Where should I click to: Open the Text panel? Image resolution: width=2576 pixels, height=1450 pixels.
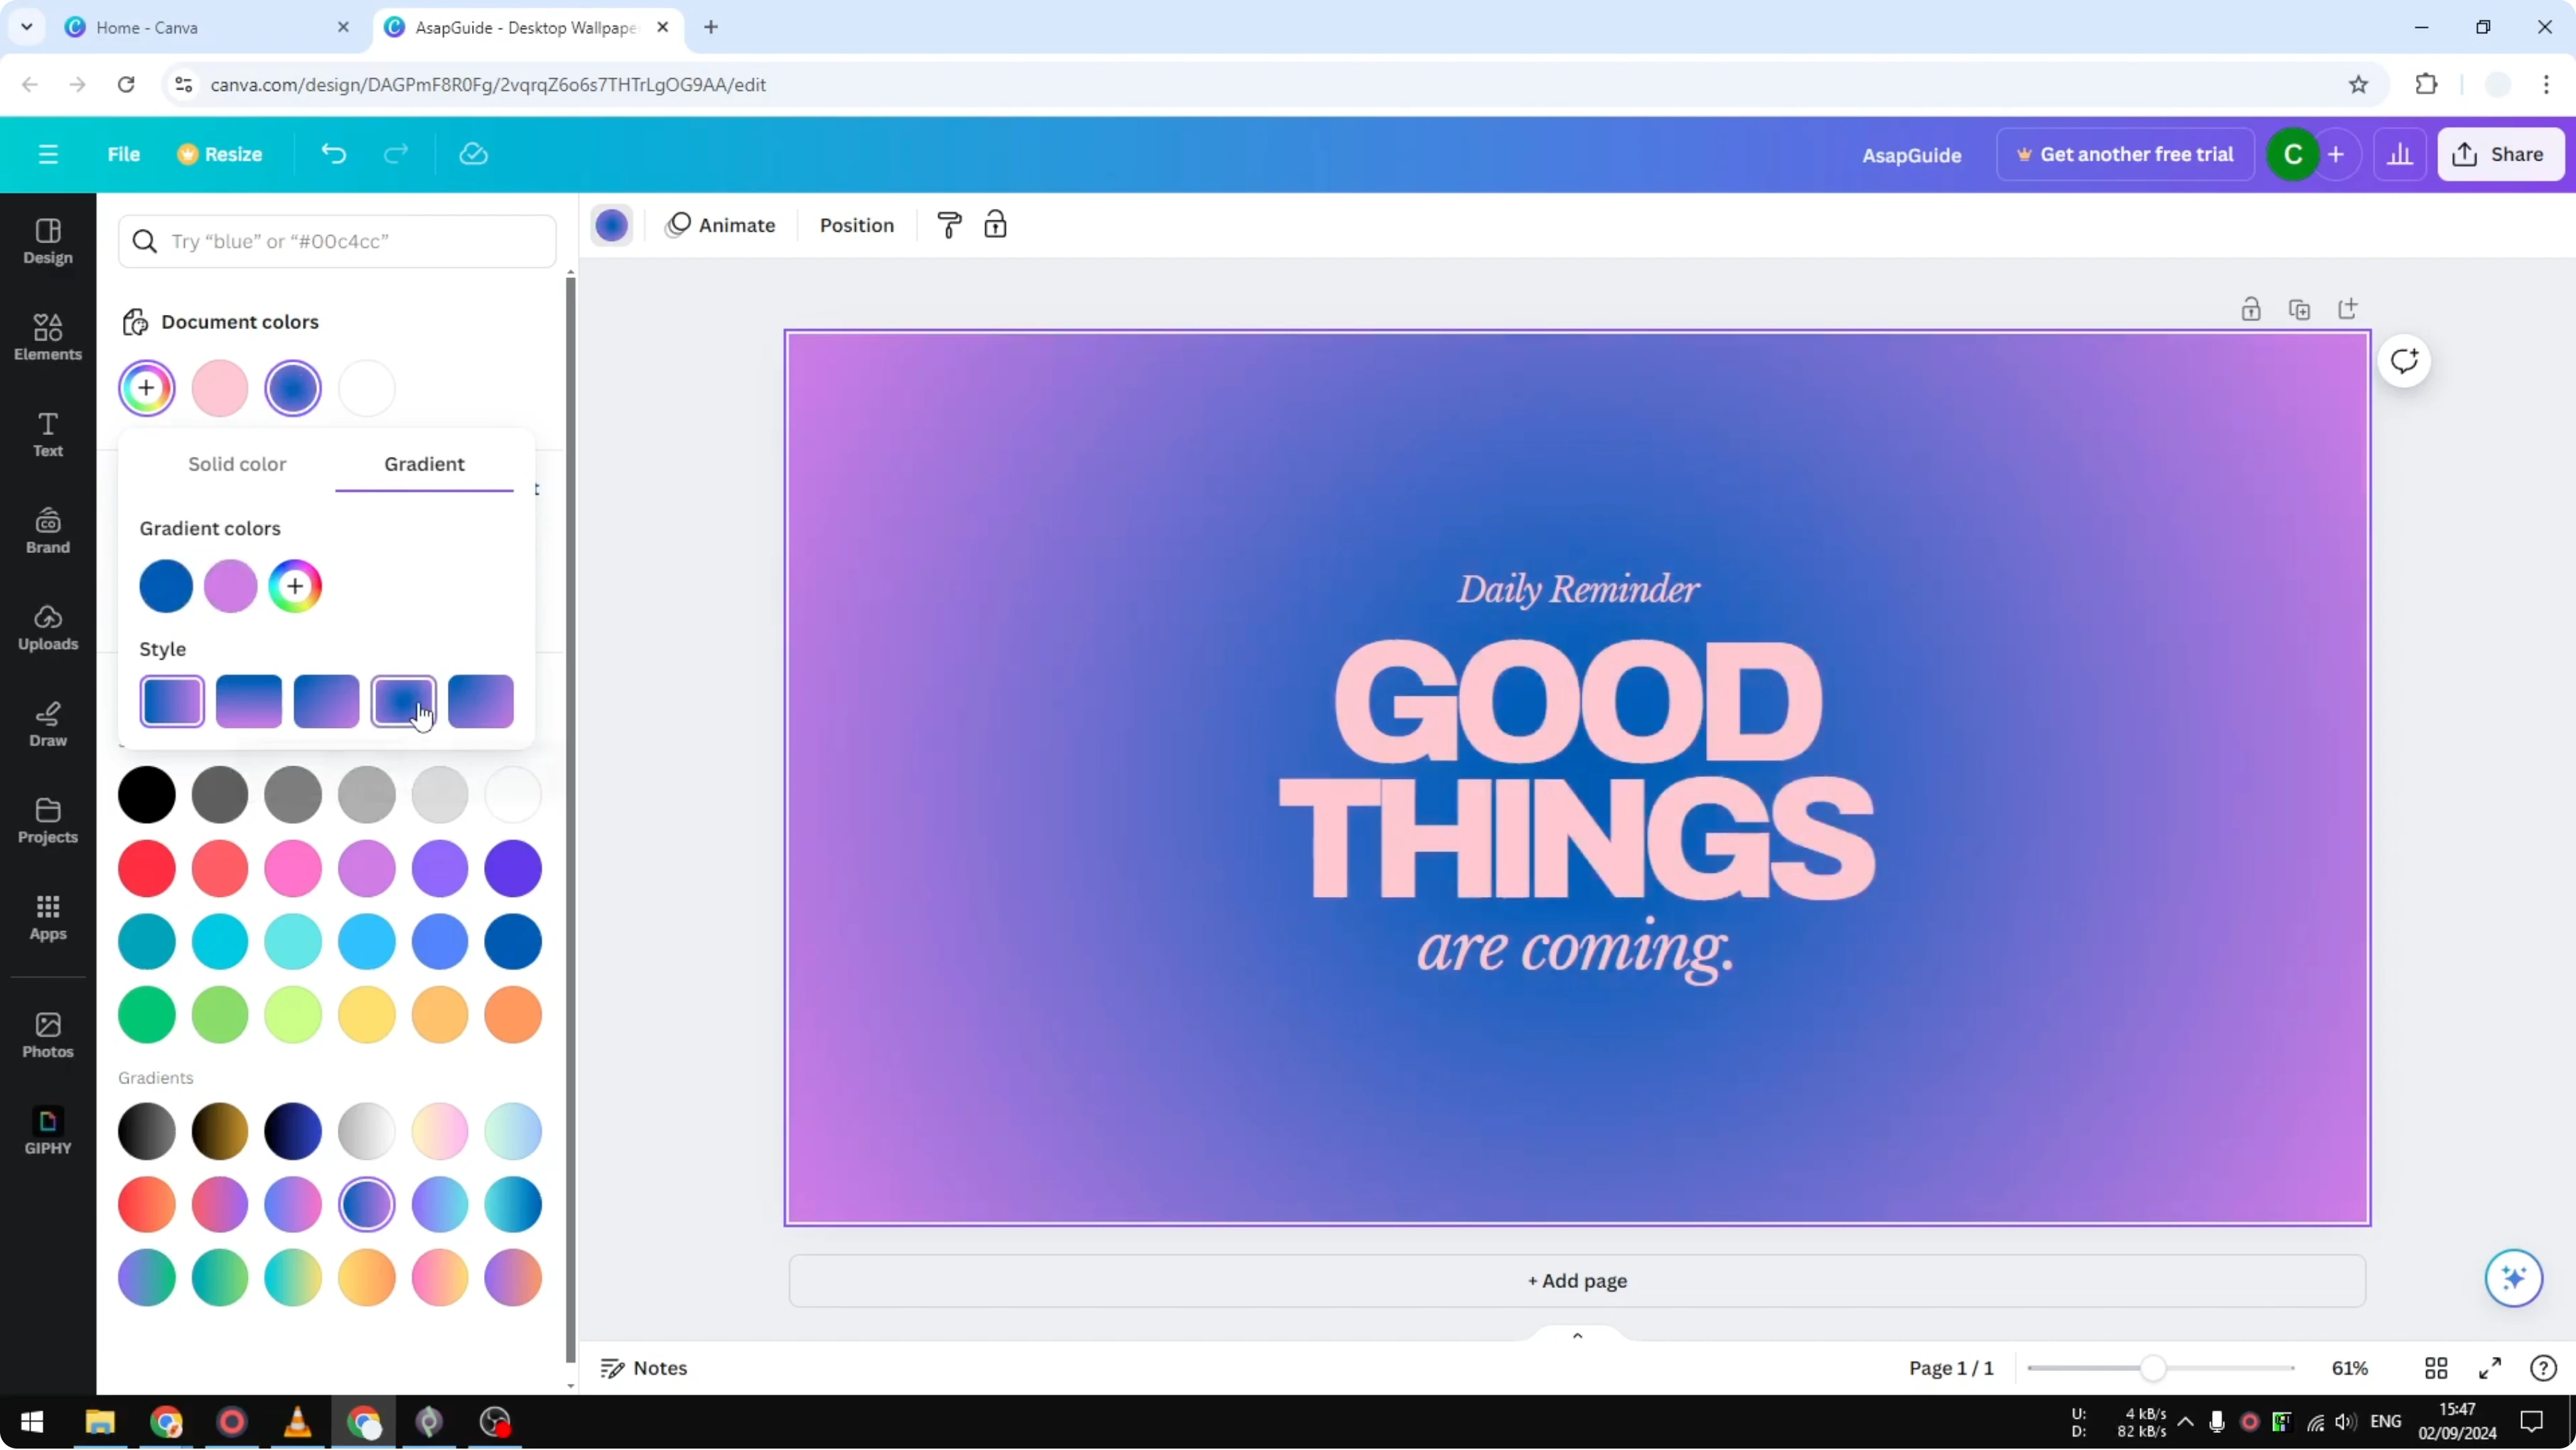tap(48, 434)
